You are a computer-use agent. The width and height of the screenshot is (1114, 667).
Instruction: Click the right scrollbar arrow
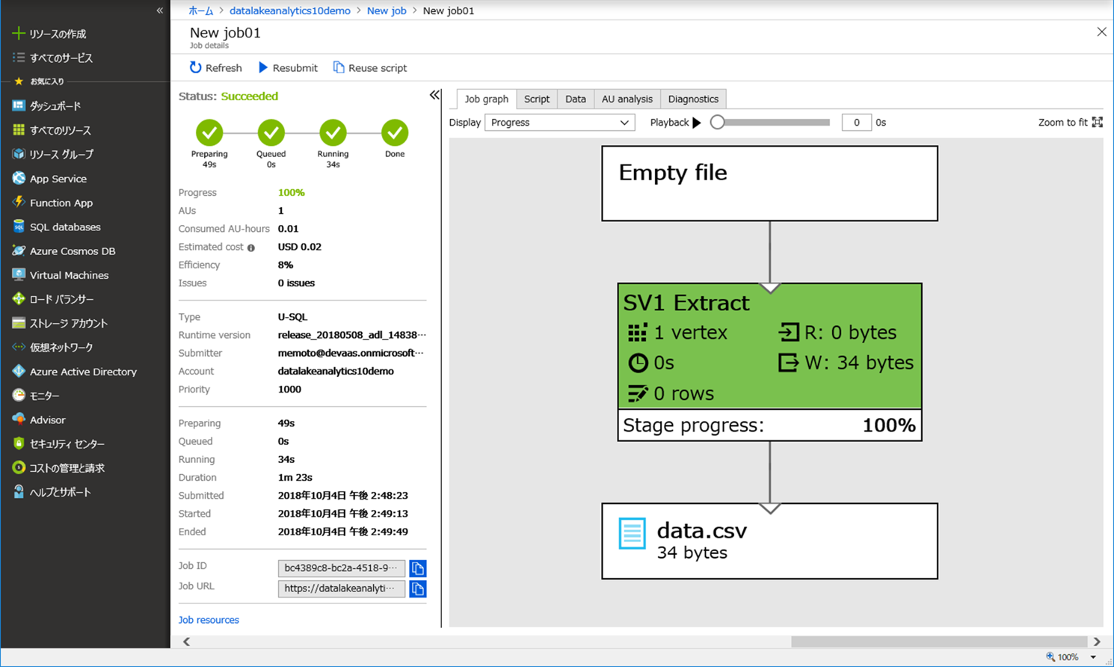[1097, 642]
